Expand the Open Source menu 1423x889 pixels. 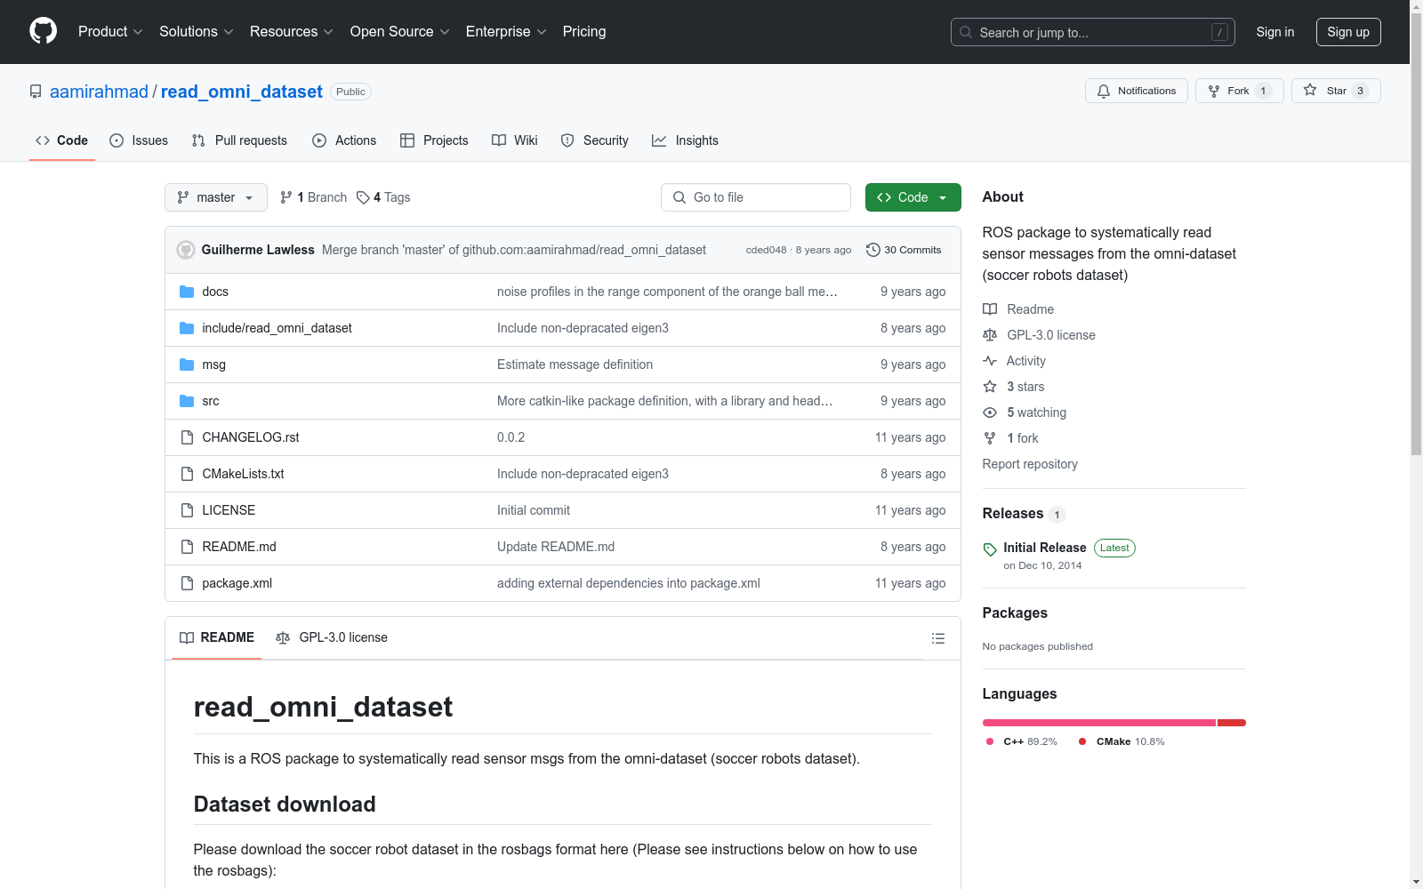click(400, 32)
